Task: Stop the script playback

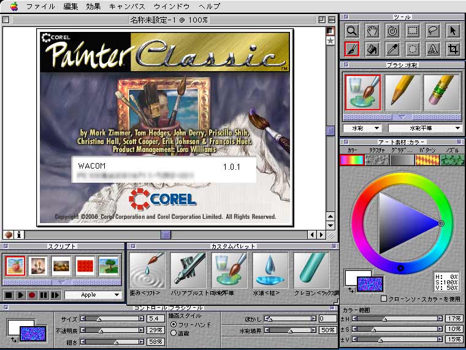Action: pos(9,295)
